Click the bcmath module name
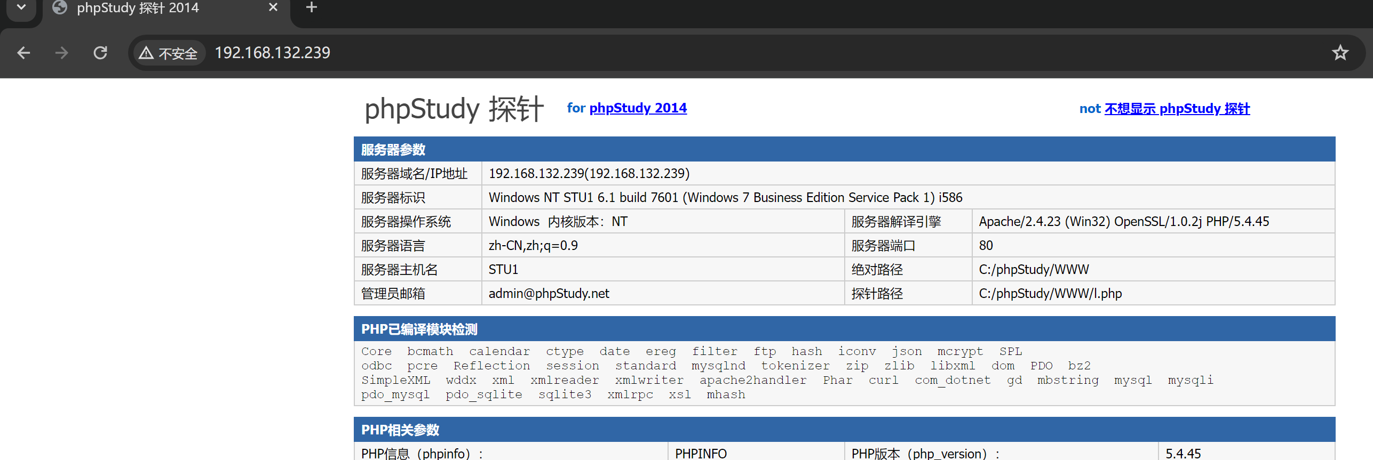 click(x=430, y=351)
